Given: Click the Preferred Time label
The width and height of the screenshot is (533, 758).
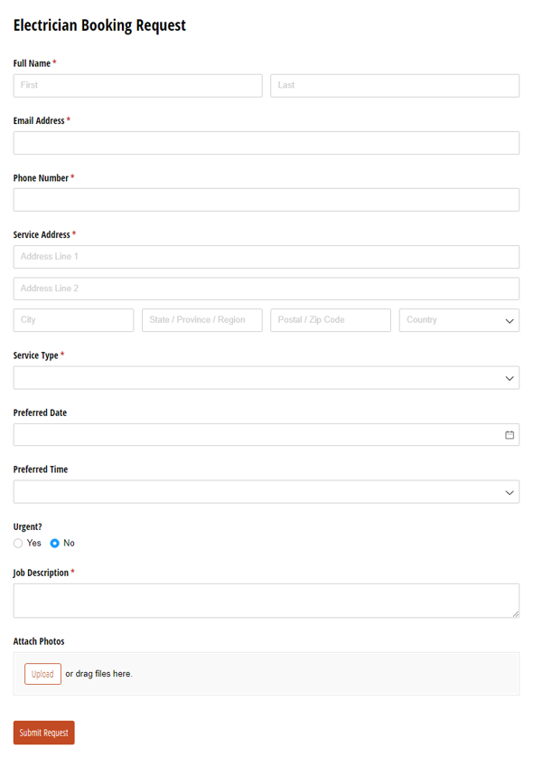Looking at the screenshot, I should (x=41, y=469).
